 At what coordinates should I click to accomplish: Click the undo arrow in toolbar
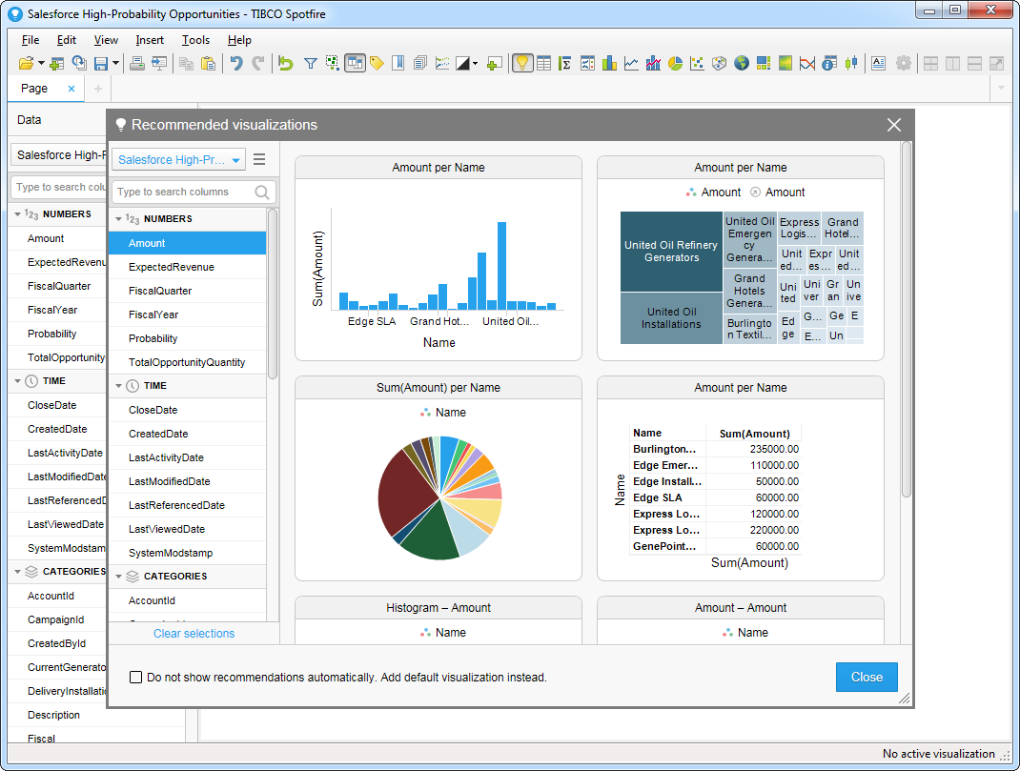(x=235, y=64)
